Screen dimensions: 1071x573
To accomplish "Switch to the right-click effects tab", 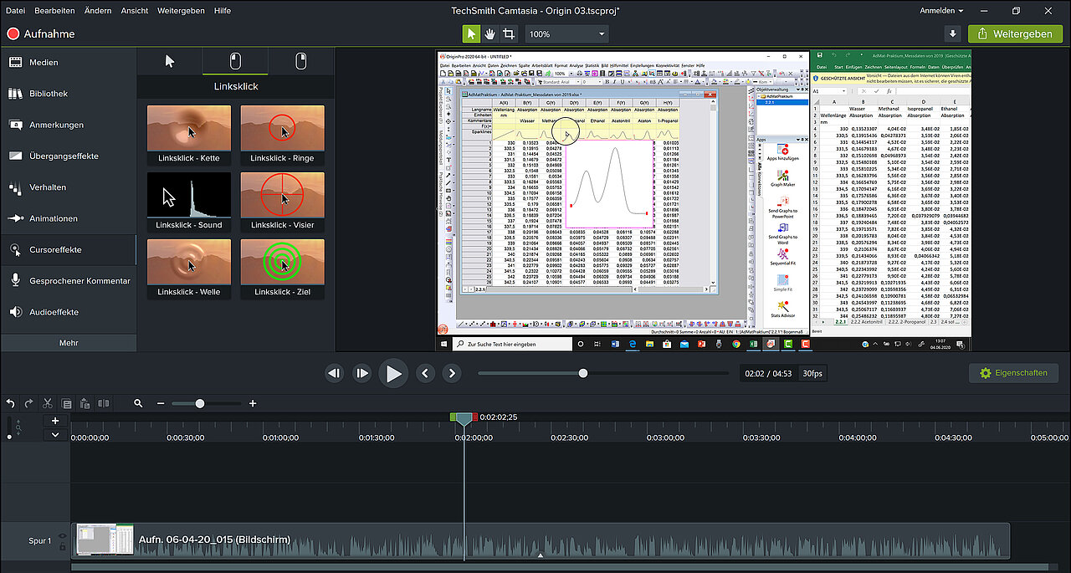I will [301, 61].
